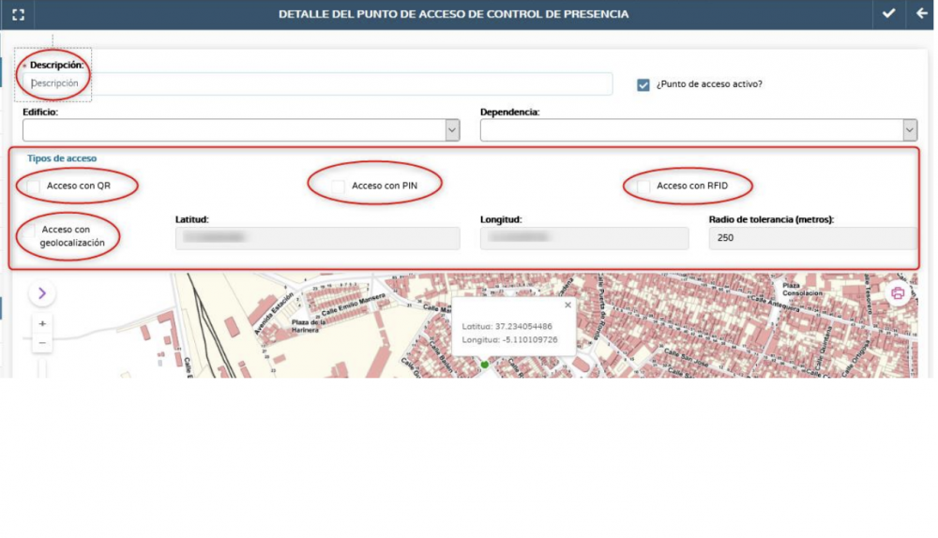Confirm with the checkmark icon in header

tap(888, 14)
